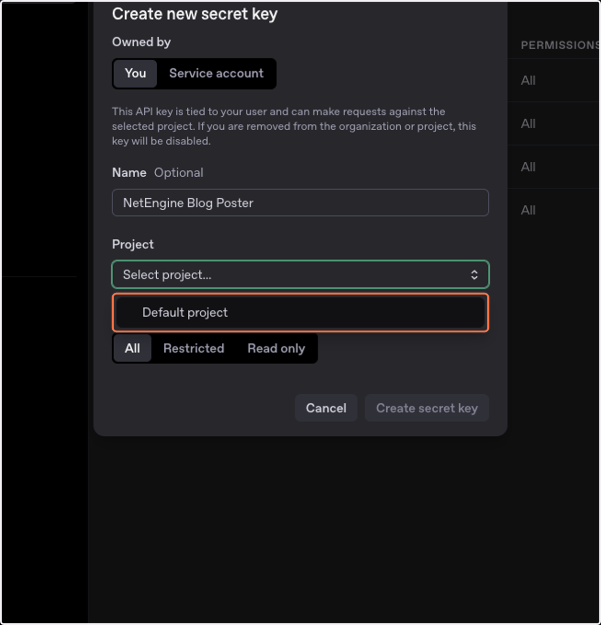
Task: Set permissions to Restricted
Action: [x=194, y=348]
